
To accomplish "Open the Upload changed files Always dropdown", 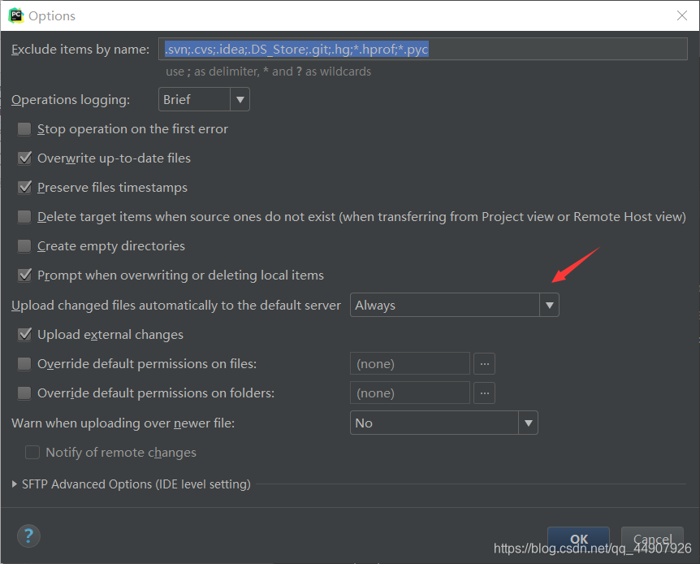I will [x=455, y=305].
